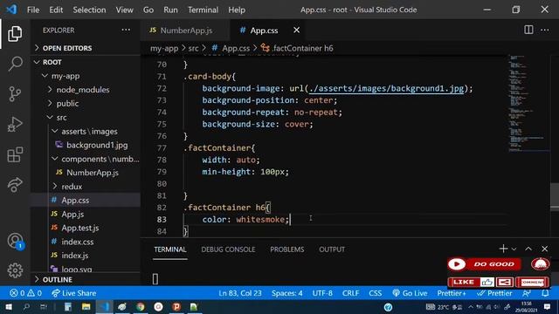Open the View menu
The image size is (559, 314).
point(124,10)
